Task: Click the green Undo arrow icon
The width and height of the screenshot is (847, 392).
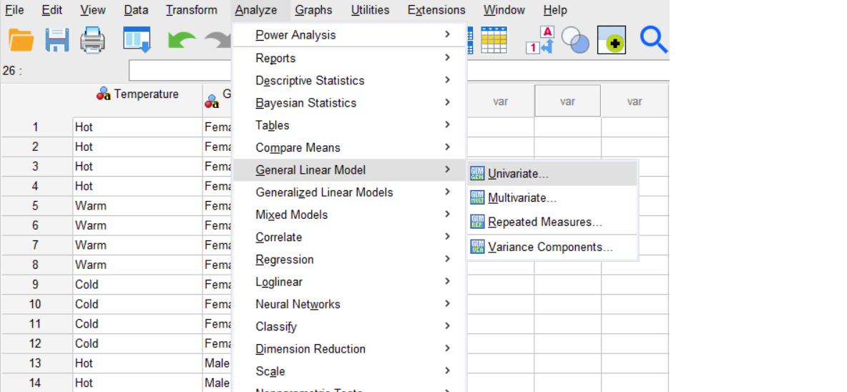Action: tap(182, 41)
